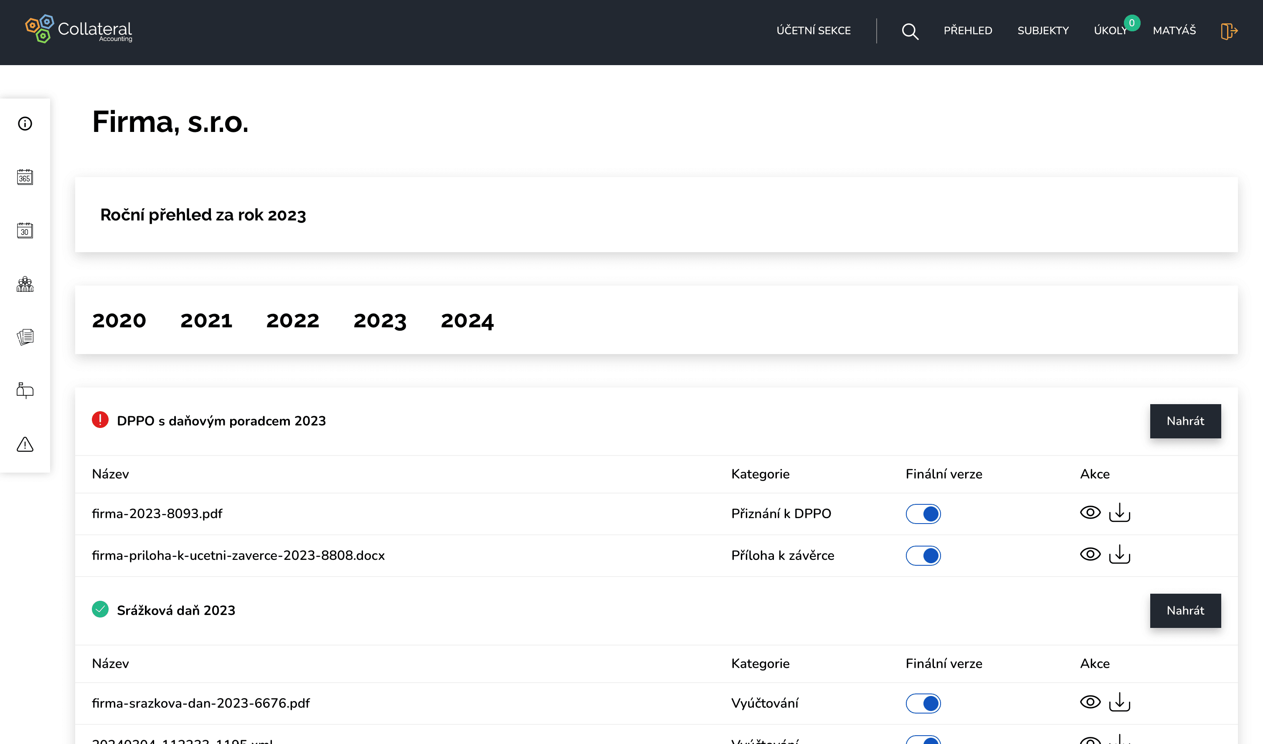Viewport: 1263px width, 744px height.
Task: Click heading Srážková daň 2023
Action: click(176, 611)
